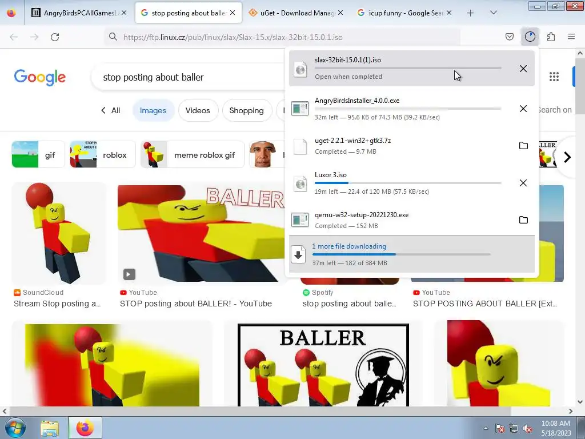Open the Save to Pocket icon

[x=509, y=37]
